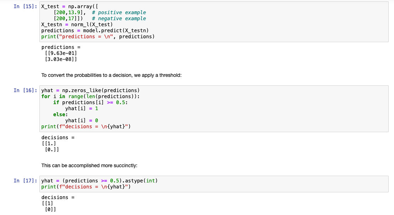This screenshot has width=394, height=215.
Task: Click 'This can be accomplished more succinctly' text
Action: [x=89, y=165]
